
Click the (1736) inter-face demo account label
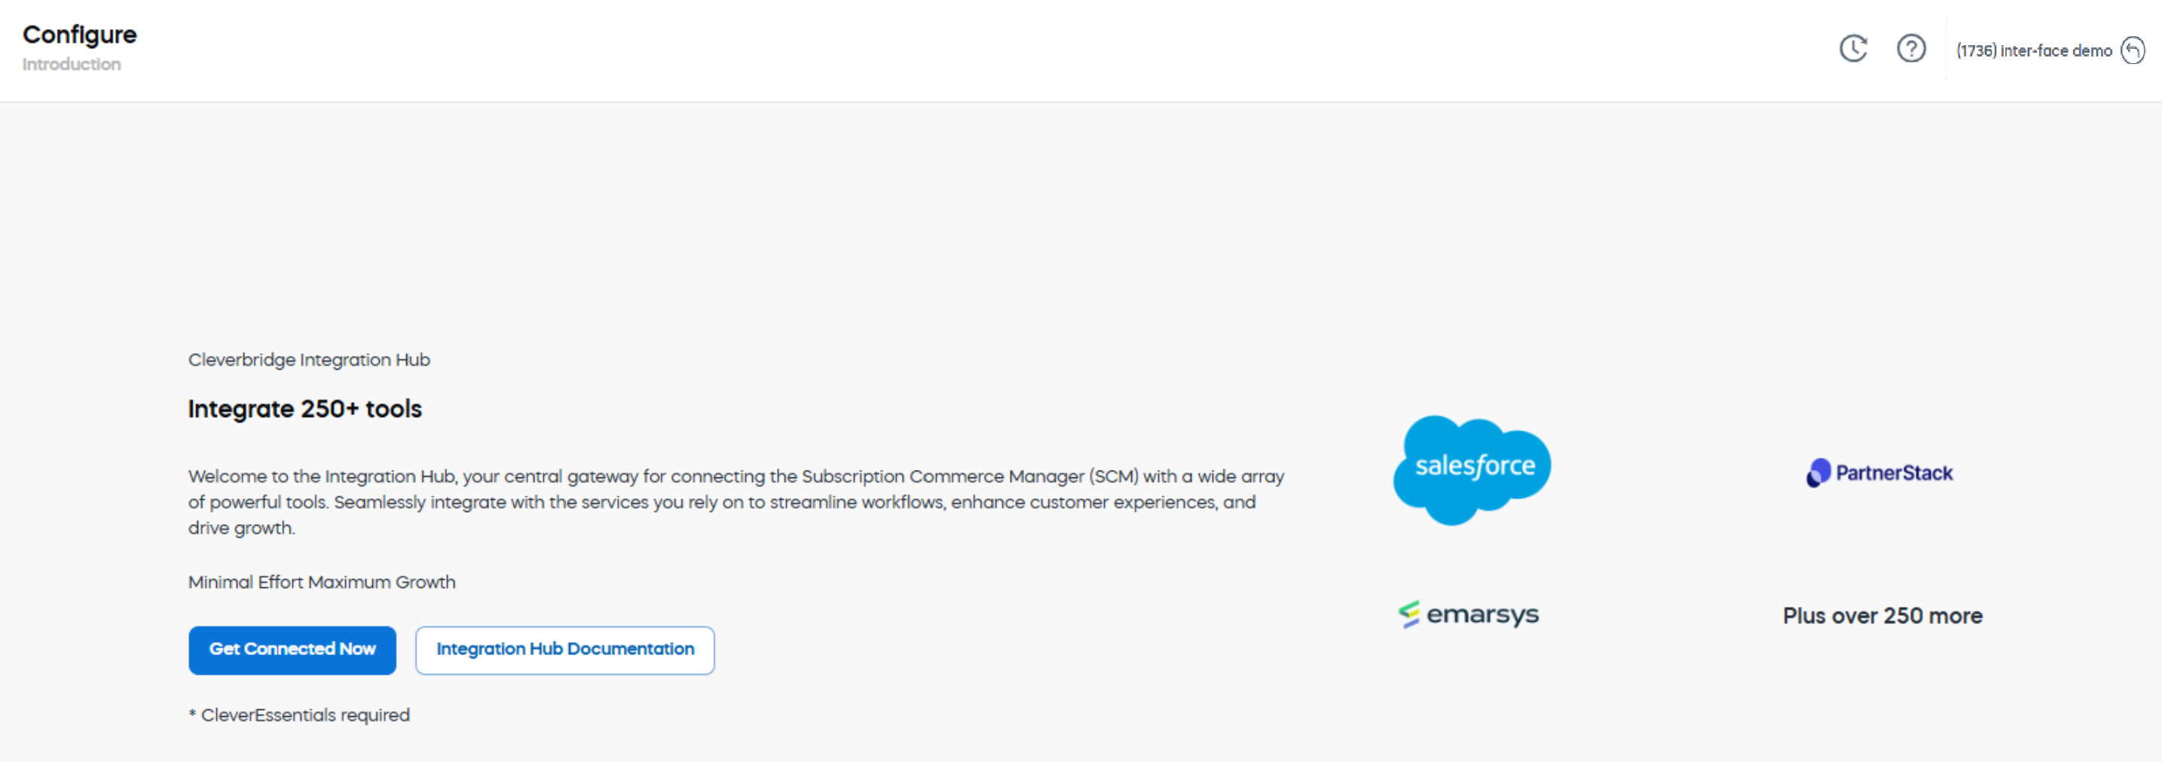2034,51
